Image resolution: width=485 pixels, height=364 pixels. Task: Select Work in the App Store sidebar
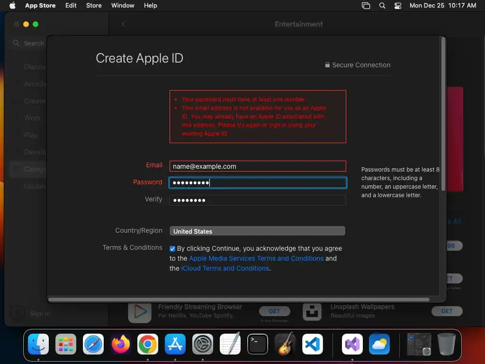click(x=33, y=118)
